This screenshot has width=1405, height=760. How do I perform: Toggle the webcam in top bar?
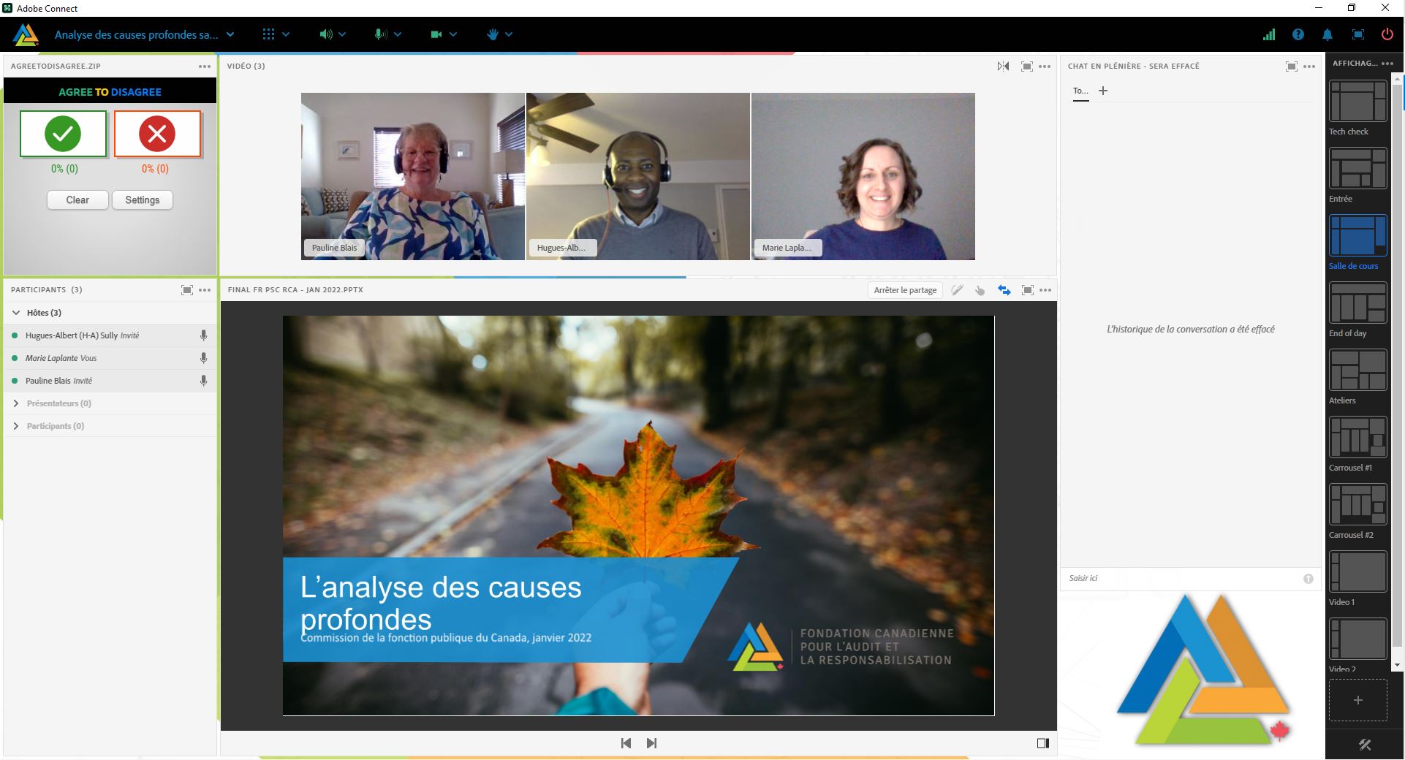[436, 34]
